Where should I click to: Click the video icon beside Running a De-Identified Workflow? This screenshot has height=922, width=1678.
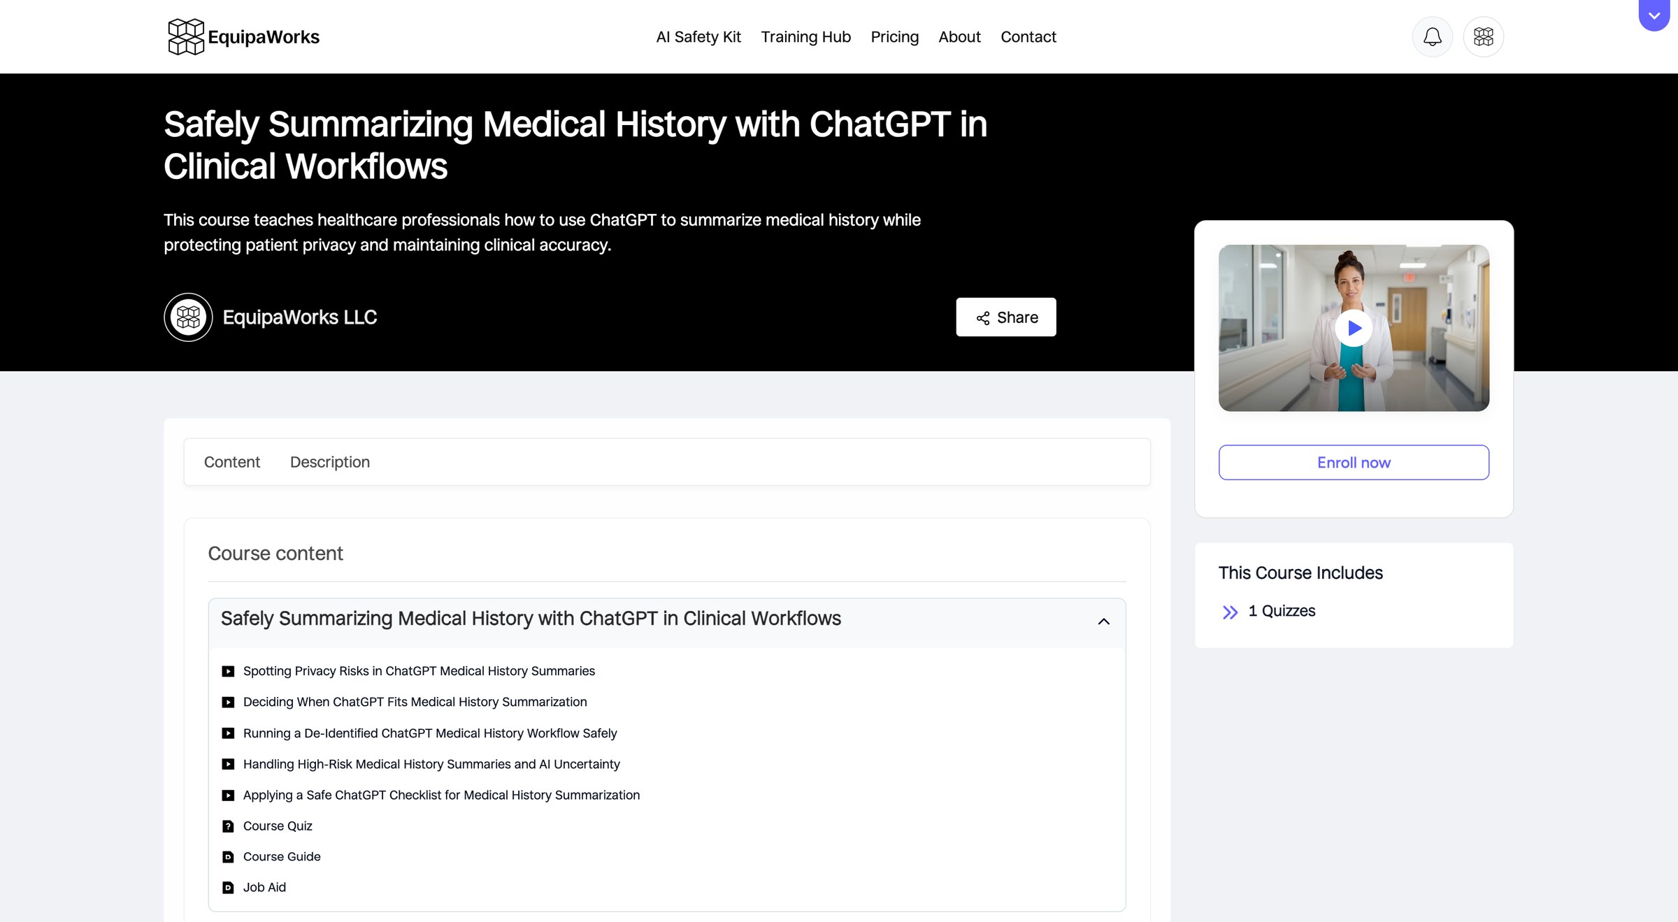tap(228, 733)
